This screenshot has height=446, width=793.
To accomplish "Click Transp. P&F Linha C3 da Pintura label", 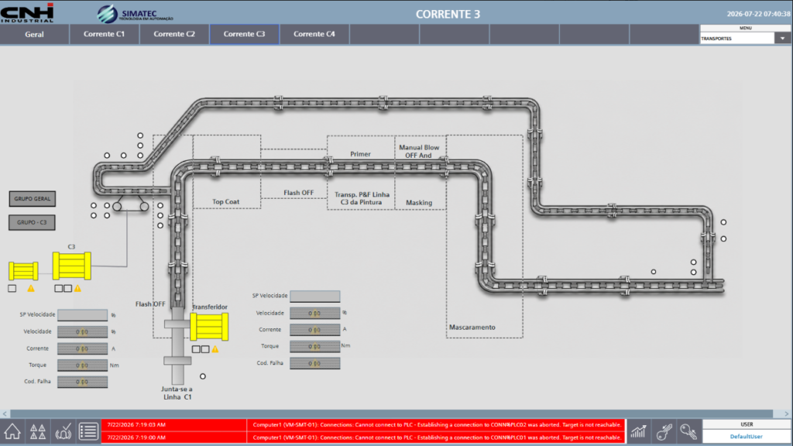I will [362, 198].
